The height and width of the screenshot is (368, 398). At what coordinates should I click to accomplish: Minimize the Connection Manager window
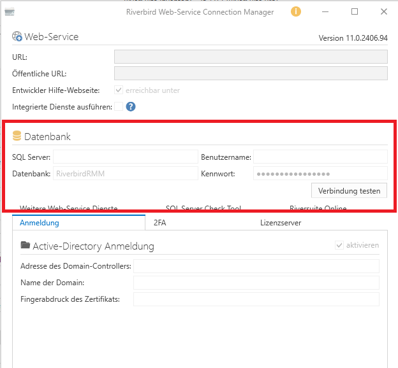[x=325, y=11]
